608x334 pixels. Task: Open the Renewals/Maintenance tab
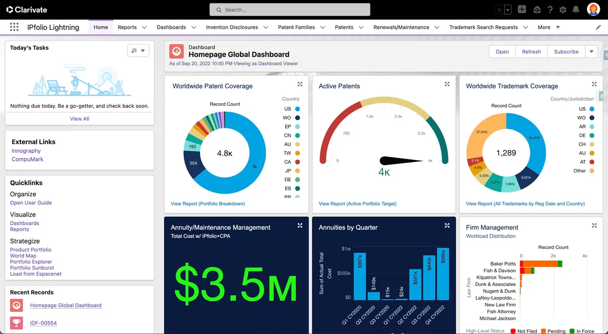point(401,27)
